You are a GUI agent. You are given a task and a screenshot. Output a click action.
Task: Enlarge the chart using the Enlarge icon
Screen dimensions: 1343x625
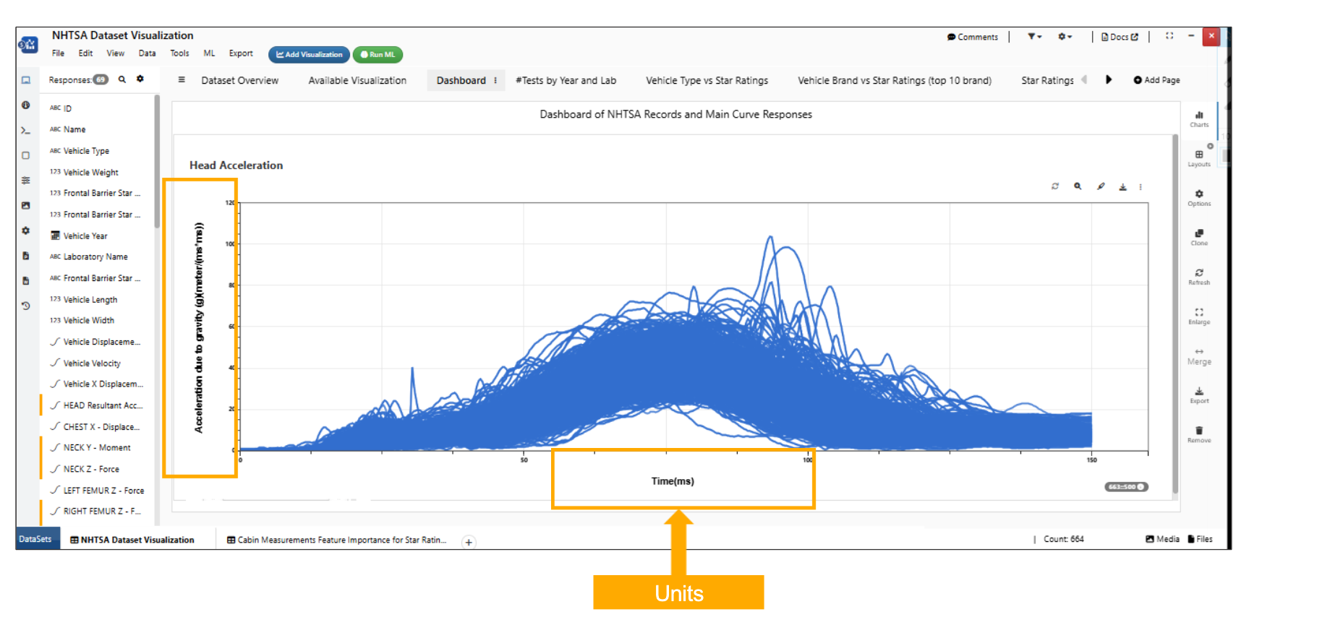[x=1199, y=316]
